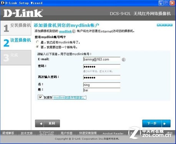This screenshot has width=176, height=144.
Task: Open Acrobat Reader in the bottom bar
Action: point(113,133)
